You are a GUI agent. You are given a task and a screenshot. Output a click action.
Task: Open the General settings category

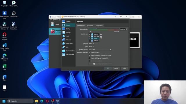click(68, 21)
